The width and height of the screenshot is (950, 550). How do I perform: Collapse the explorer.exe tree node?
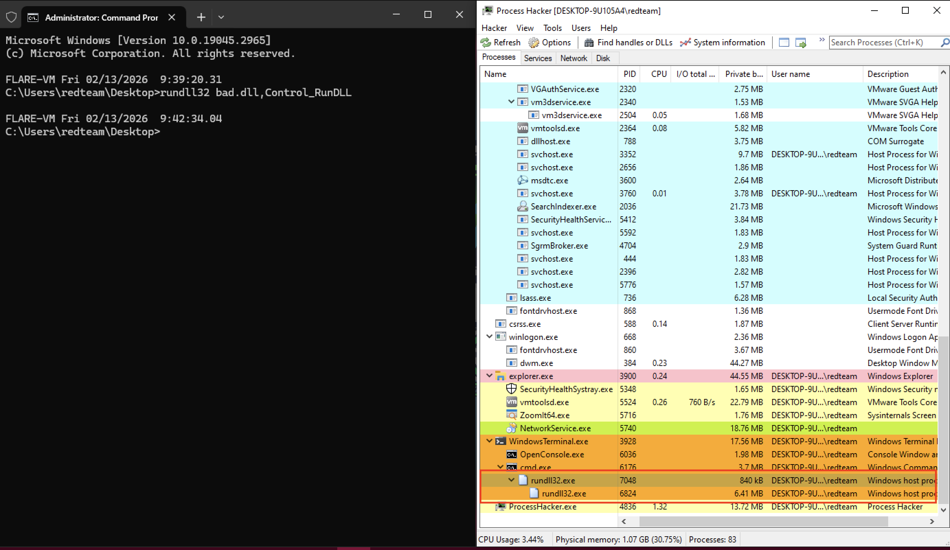(x=489, y=376)
